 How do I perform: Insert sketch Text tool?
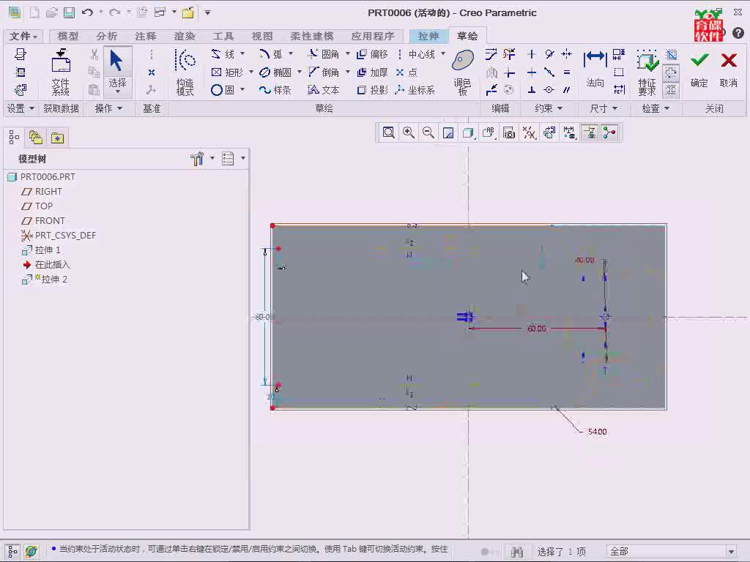click(x=324, y=90)
